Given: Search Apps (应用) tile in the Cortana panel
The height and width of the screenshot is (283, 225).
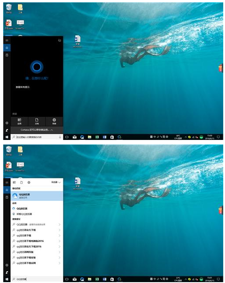Looking at the screenshot, I should tap(19, 121).
